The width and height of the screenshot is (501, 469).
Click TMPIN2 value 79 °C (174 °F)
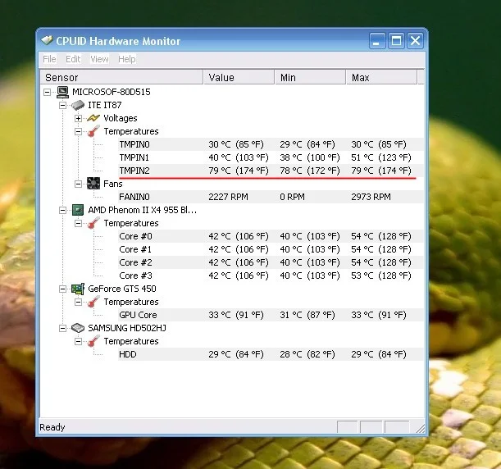239,171
